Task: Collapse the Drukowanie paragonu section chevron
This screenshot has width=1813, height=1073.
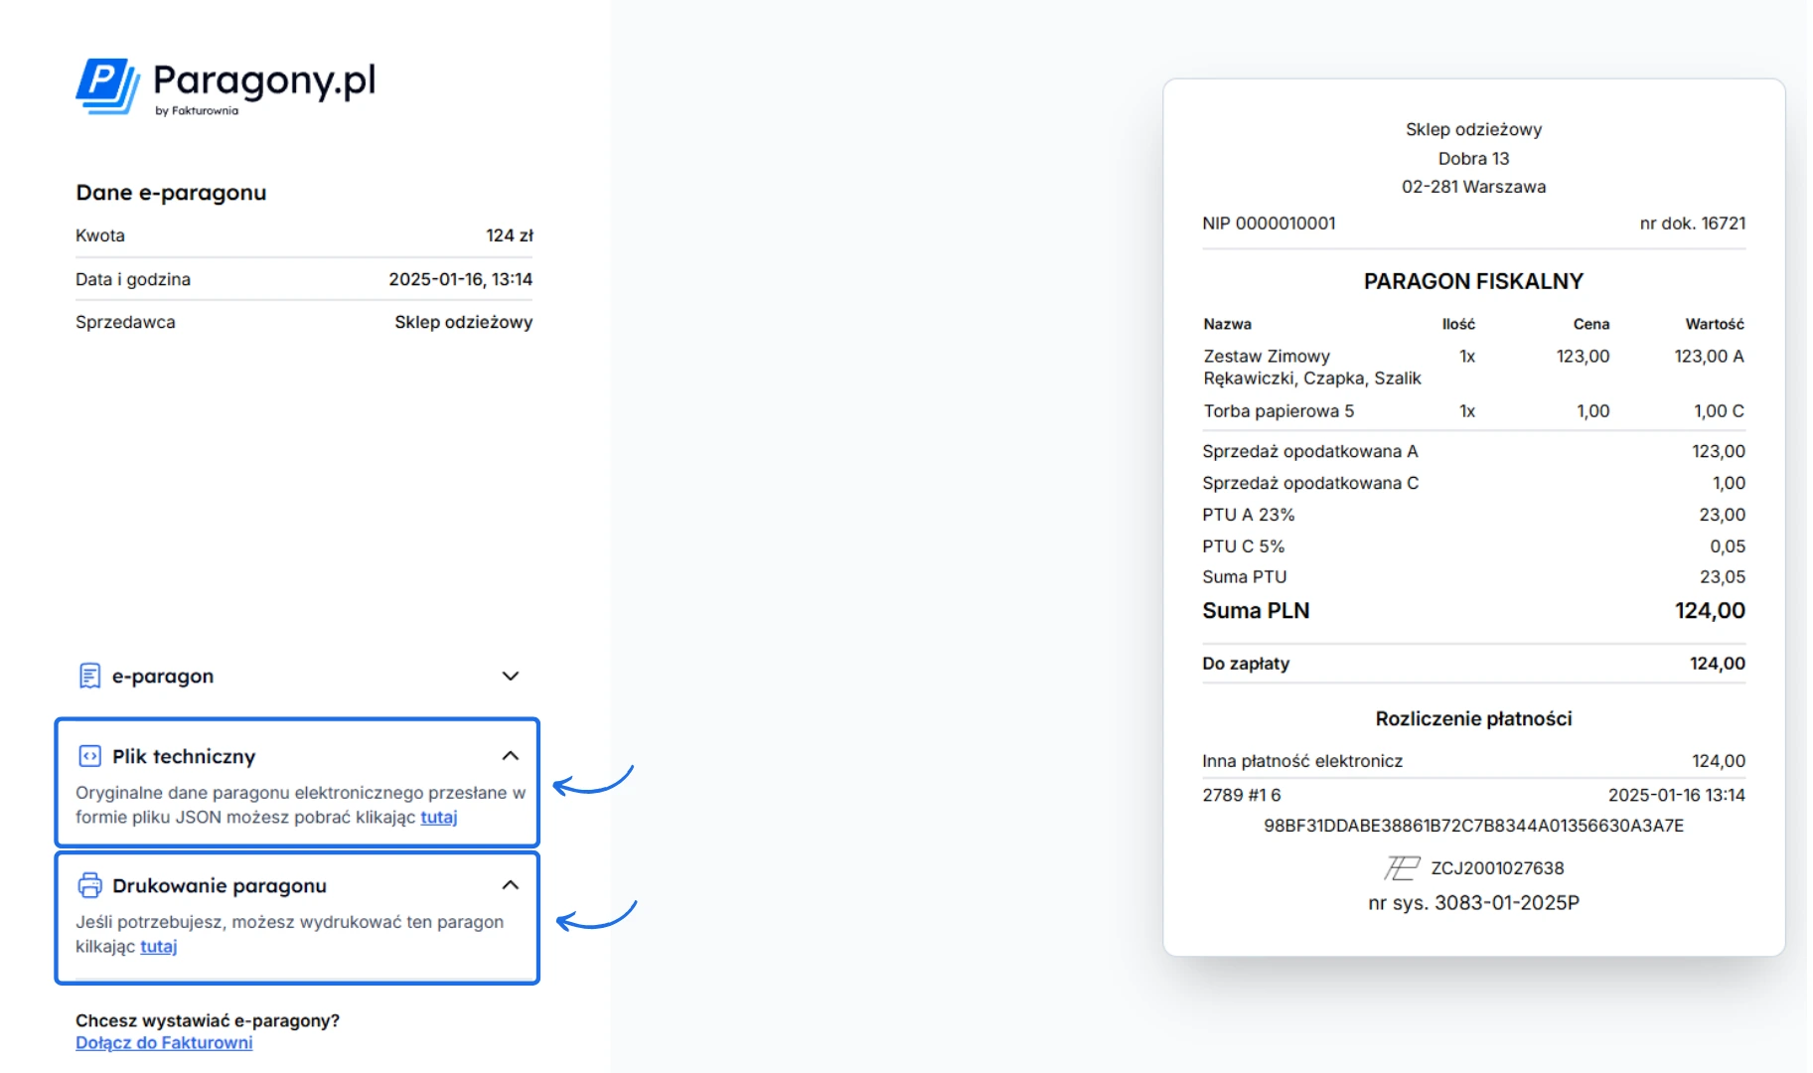Action: point(511,885)
